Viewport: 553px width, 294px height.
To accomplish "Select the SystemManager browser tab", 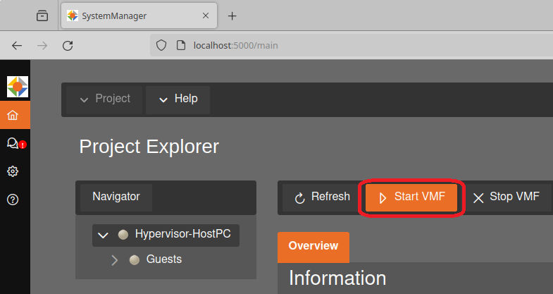I will pyautogui.click(x=139, y=16).
